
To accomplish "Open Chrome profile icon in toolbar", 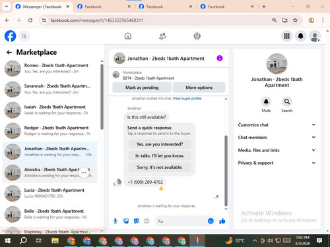I will 311,20.
